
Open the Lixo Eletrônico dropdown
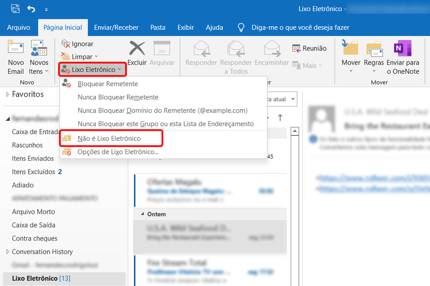click(92, 69)
